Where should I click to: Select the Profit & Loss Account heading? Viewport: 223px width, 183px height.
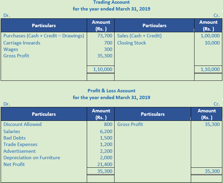click(111, 91)
